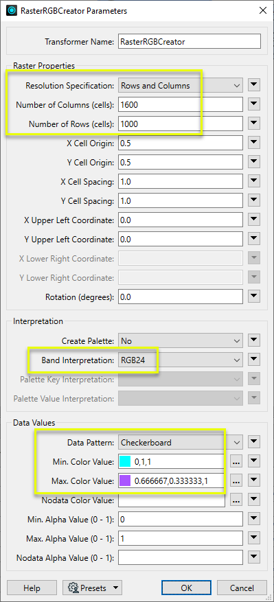Click the arrow menu beside Number of Columns
Screen dimensions: 274x602
[x=254, y=104]
